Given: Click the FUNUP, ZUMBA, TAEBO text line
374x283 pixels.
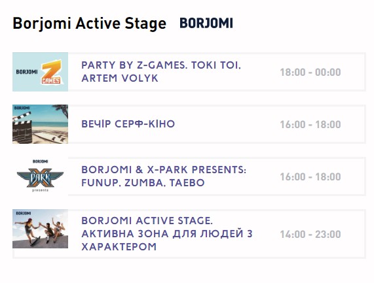Looking at the screenshot, I should pyautogui.click(x=143, y=183).
